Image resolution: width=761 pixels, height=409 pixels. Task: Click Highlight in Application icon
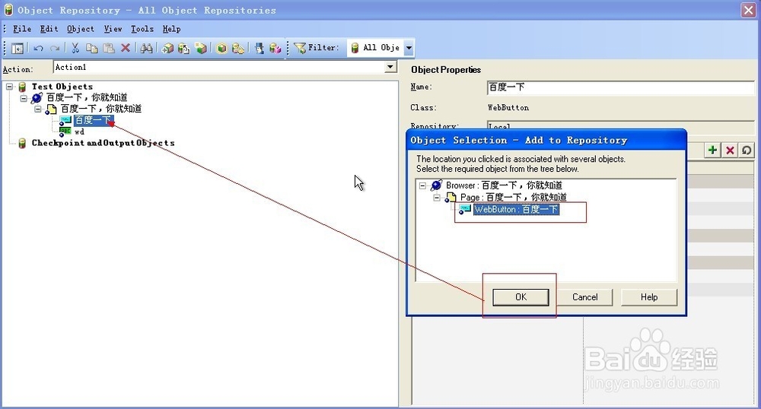(221, 47)
